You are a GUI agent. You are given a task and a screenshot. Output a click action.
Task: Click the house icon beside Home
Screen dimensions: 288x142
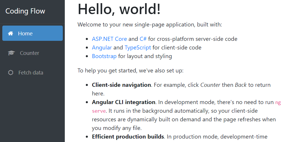click(x=10, y=33)
